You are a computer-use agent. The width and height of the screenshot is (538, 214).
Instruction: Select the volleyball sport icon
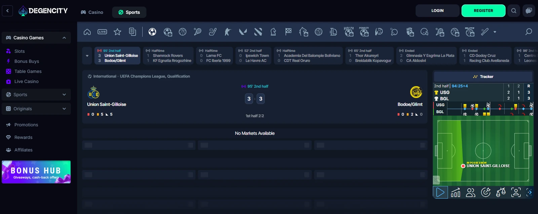(x=318, y=32)
